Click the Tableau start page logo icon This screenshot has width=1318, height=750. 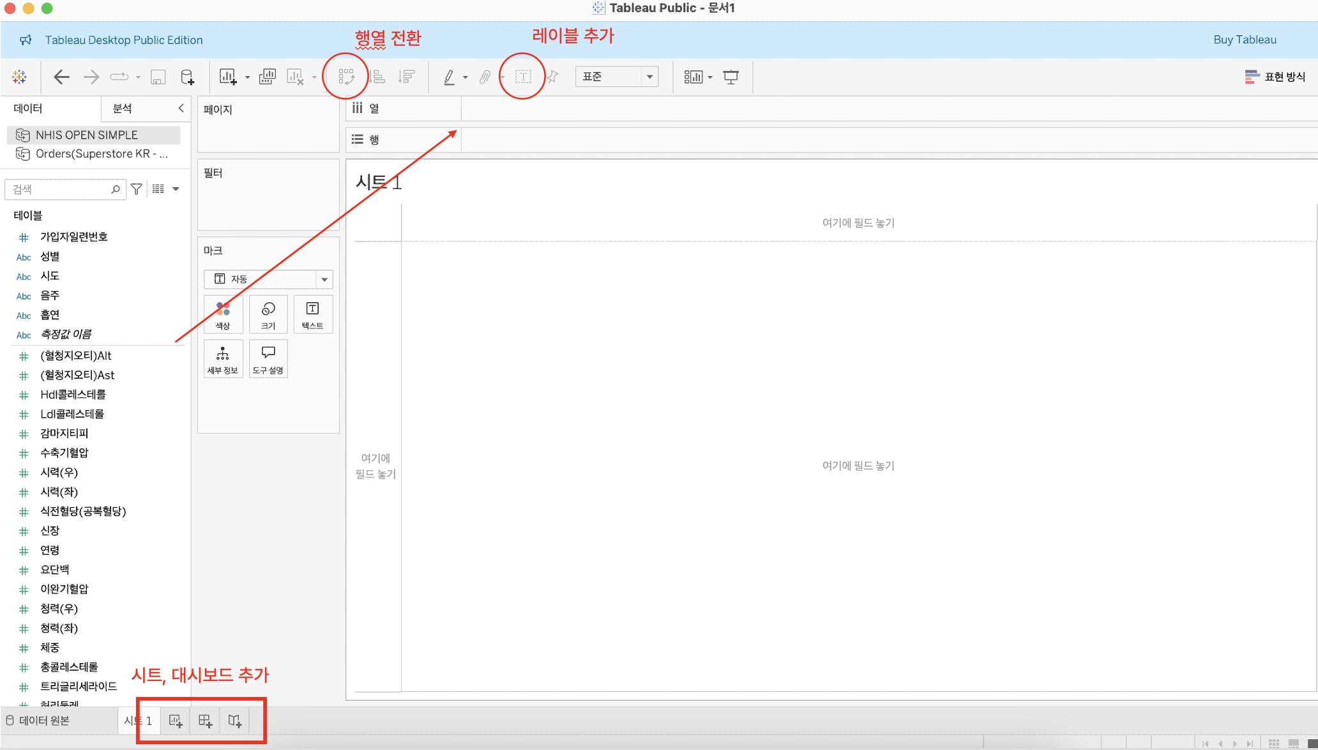tap(19, 77)
